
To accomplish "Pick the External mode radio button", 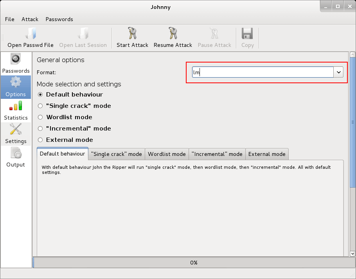I will coord(40,140).
